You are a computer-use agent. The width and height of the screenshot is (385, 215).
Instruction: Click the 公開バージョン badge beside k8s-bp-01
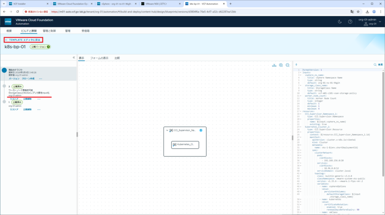[40, 47]
